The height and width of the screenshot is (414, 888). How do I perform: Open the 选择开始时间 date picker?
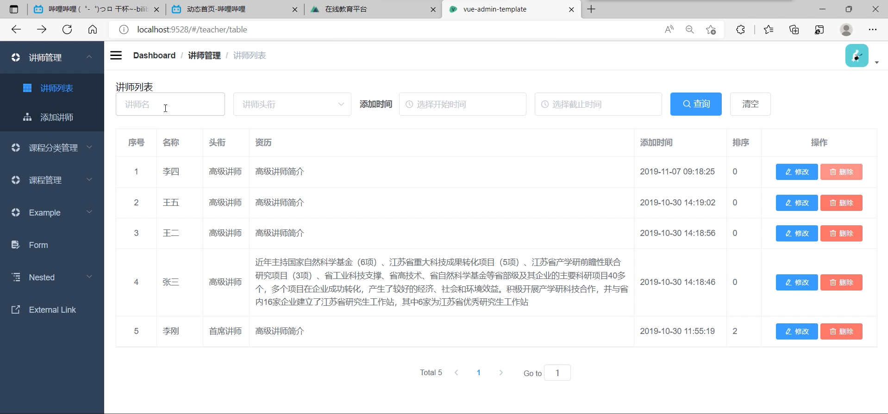point(463,104)
